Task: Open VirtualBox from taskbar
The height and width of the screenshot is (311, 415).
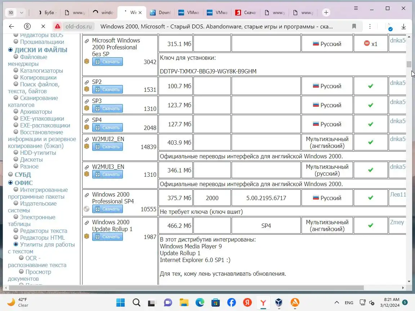Action: point(279,302)
